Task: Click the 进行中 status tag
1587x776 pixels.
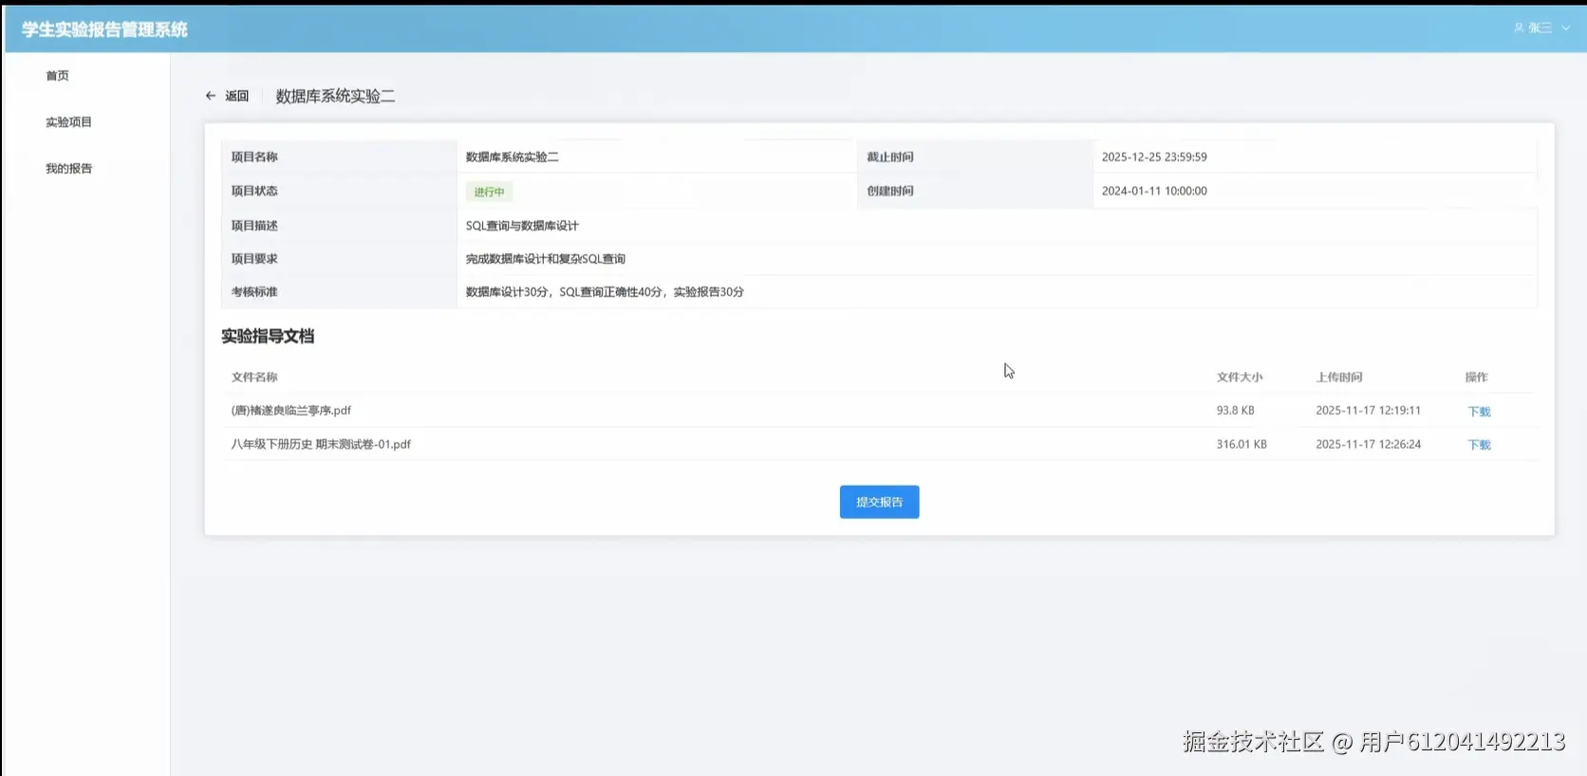Action: pos(489,192)
